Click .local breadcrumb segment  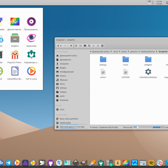pos(115,52)
